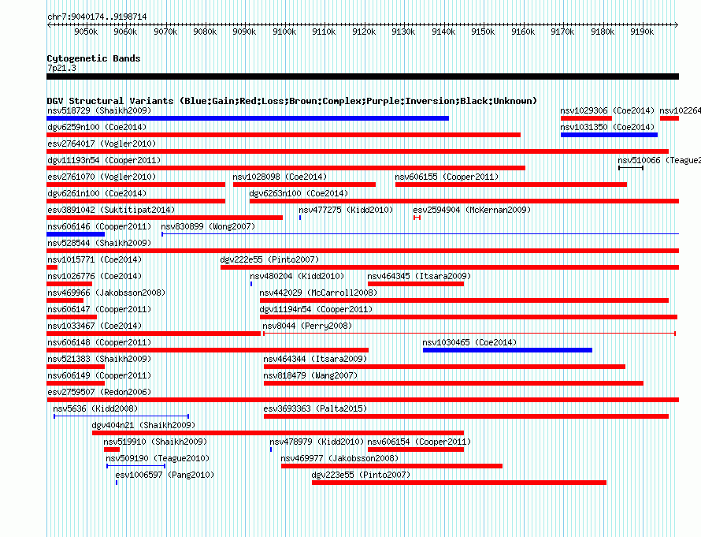This screenshot has width=701, height=537.
Task: Open esv1006597 (Pang2010) label
Action: pos(165,475)
